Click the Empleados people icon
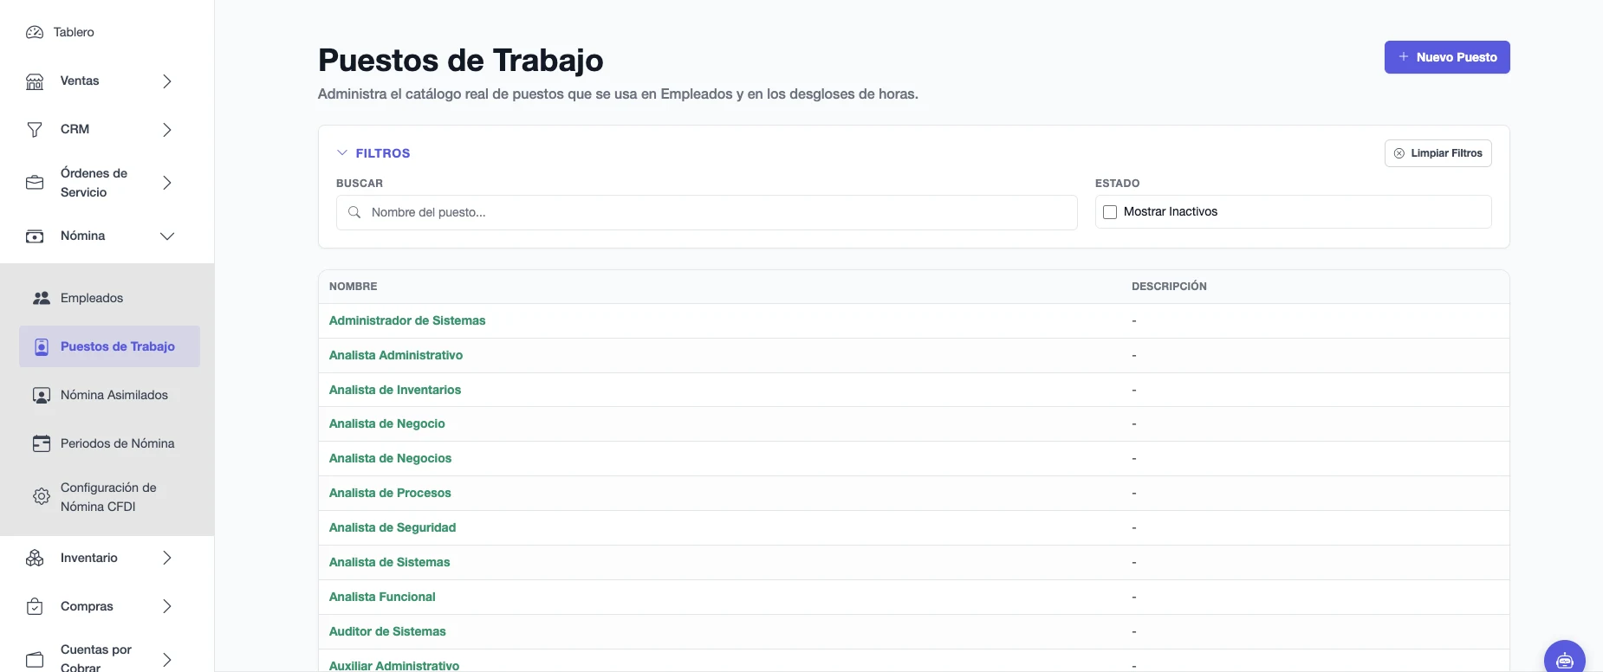 [x=42, y=298]
